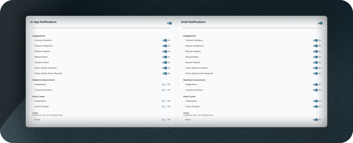Switch off Email Request Updates
The height and width of the screenshot is (143, 353).
coord(315,51)
